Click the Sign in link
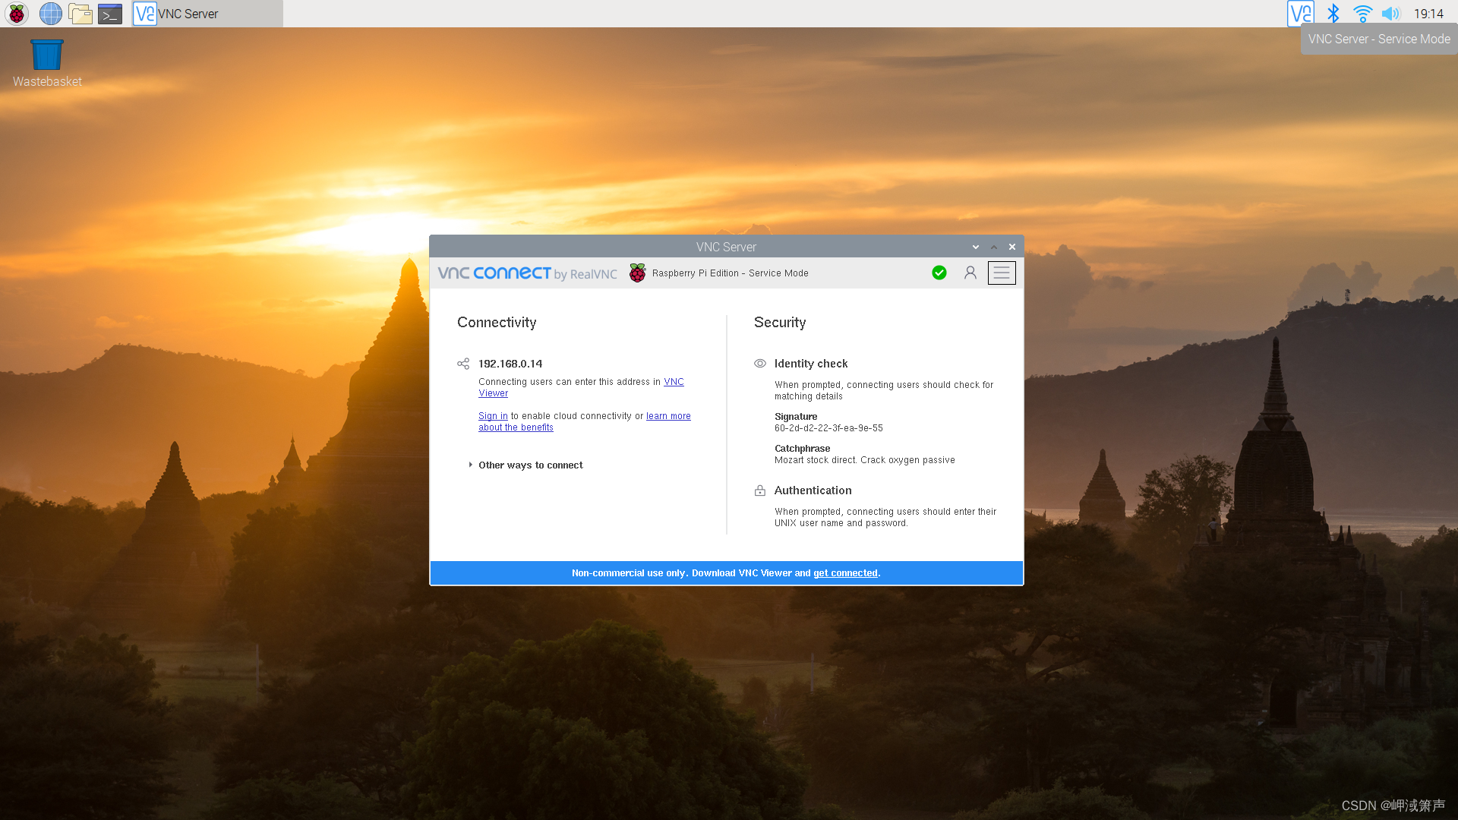Viewport: 1458px width, 820px height. click(x=493, y=415)
